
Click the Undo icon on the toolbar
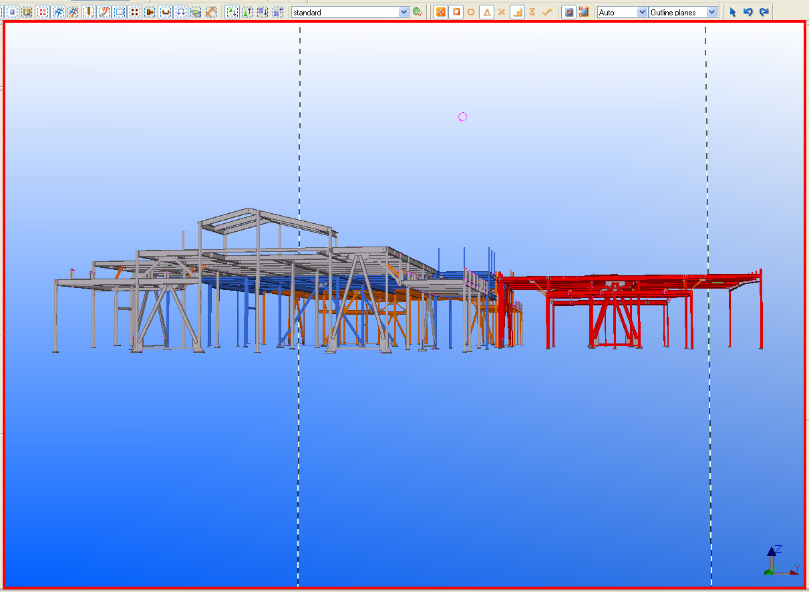748,11
